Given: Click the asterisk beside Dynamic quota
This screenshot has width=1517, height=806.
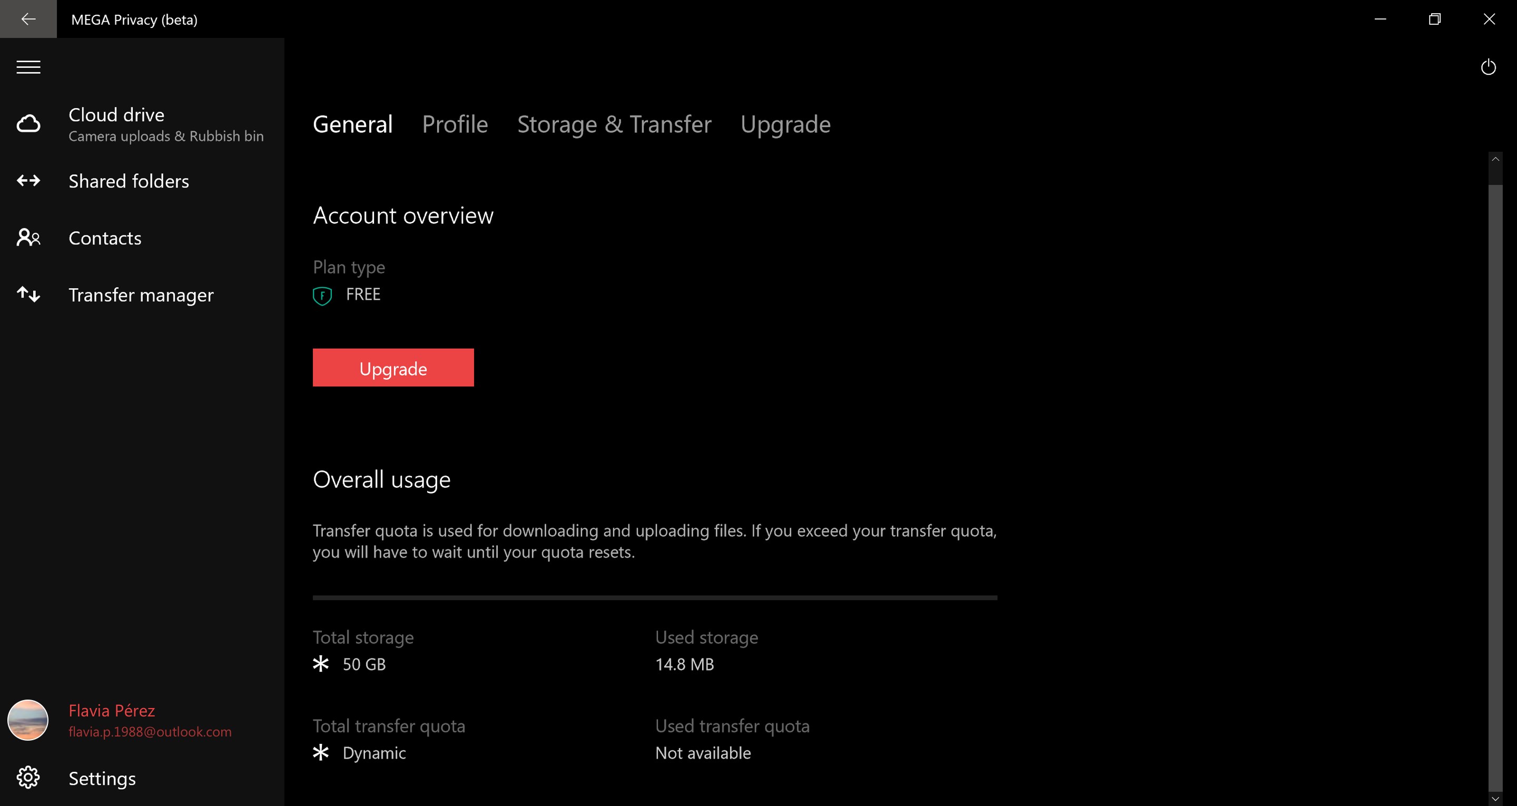Looking at the screenshot, I should click(321, 752).
